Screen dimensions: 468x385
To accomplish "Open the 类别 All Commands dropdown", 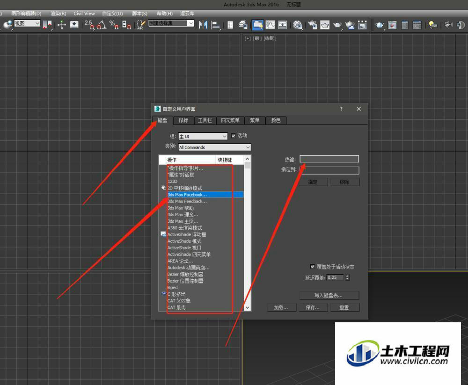I will click(x=214, y=147).
